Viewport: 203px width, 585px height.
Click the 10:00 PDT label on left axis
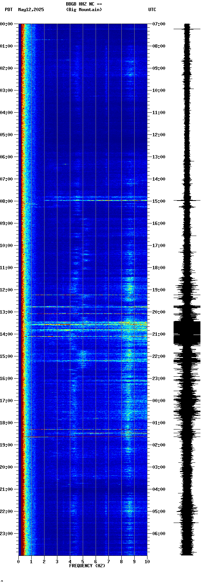click(6, 246)
